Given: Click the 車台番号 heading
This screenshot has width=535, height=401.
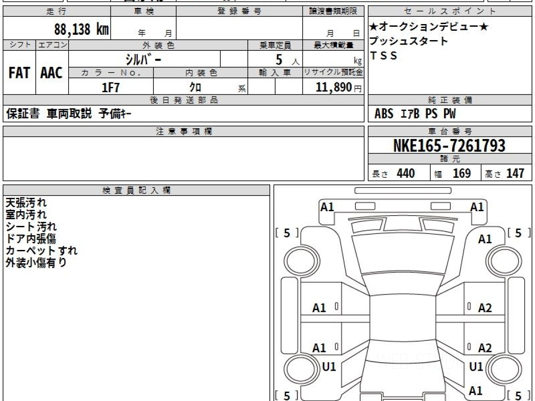Looking at the screenshot, I should [x=450, y=131].
